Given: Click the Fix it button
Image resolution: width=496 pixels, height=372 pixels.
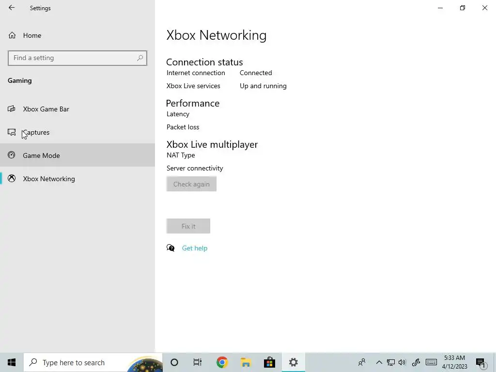Looking at the screenshot, I should [188, 226].
